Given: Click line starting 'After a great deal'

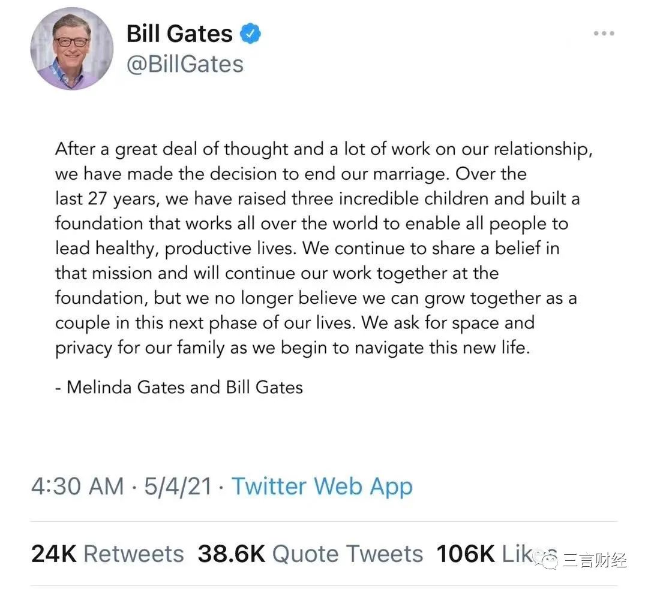Looking at the screenshot, I should pos(323,149).
